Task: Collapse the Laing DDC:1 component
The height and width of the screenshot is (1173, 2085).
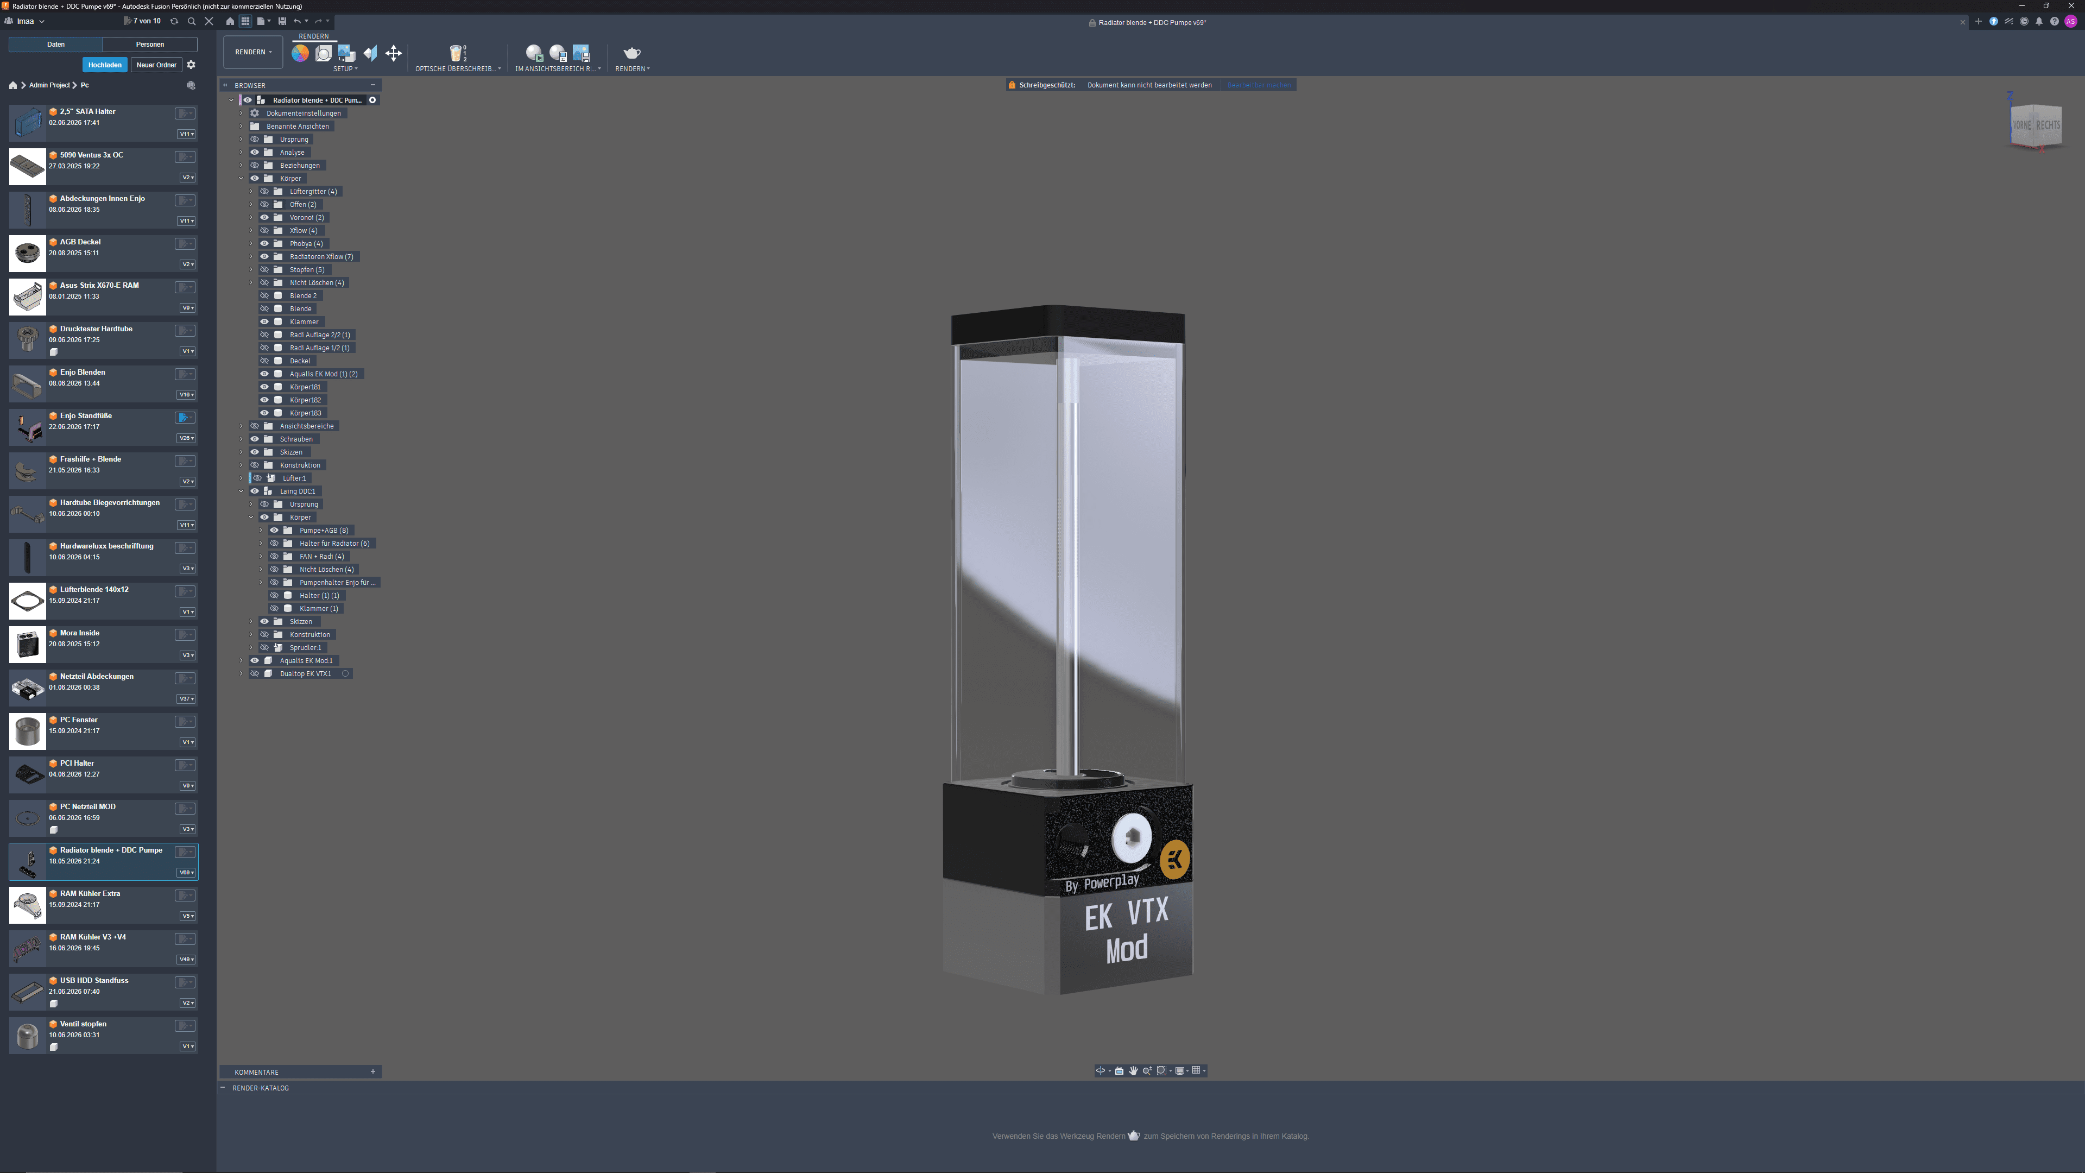Action: 241,491
